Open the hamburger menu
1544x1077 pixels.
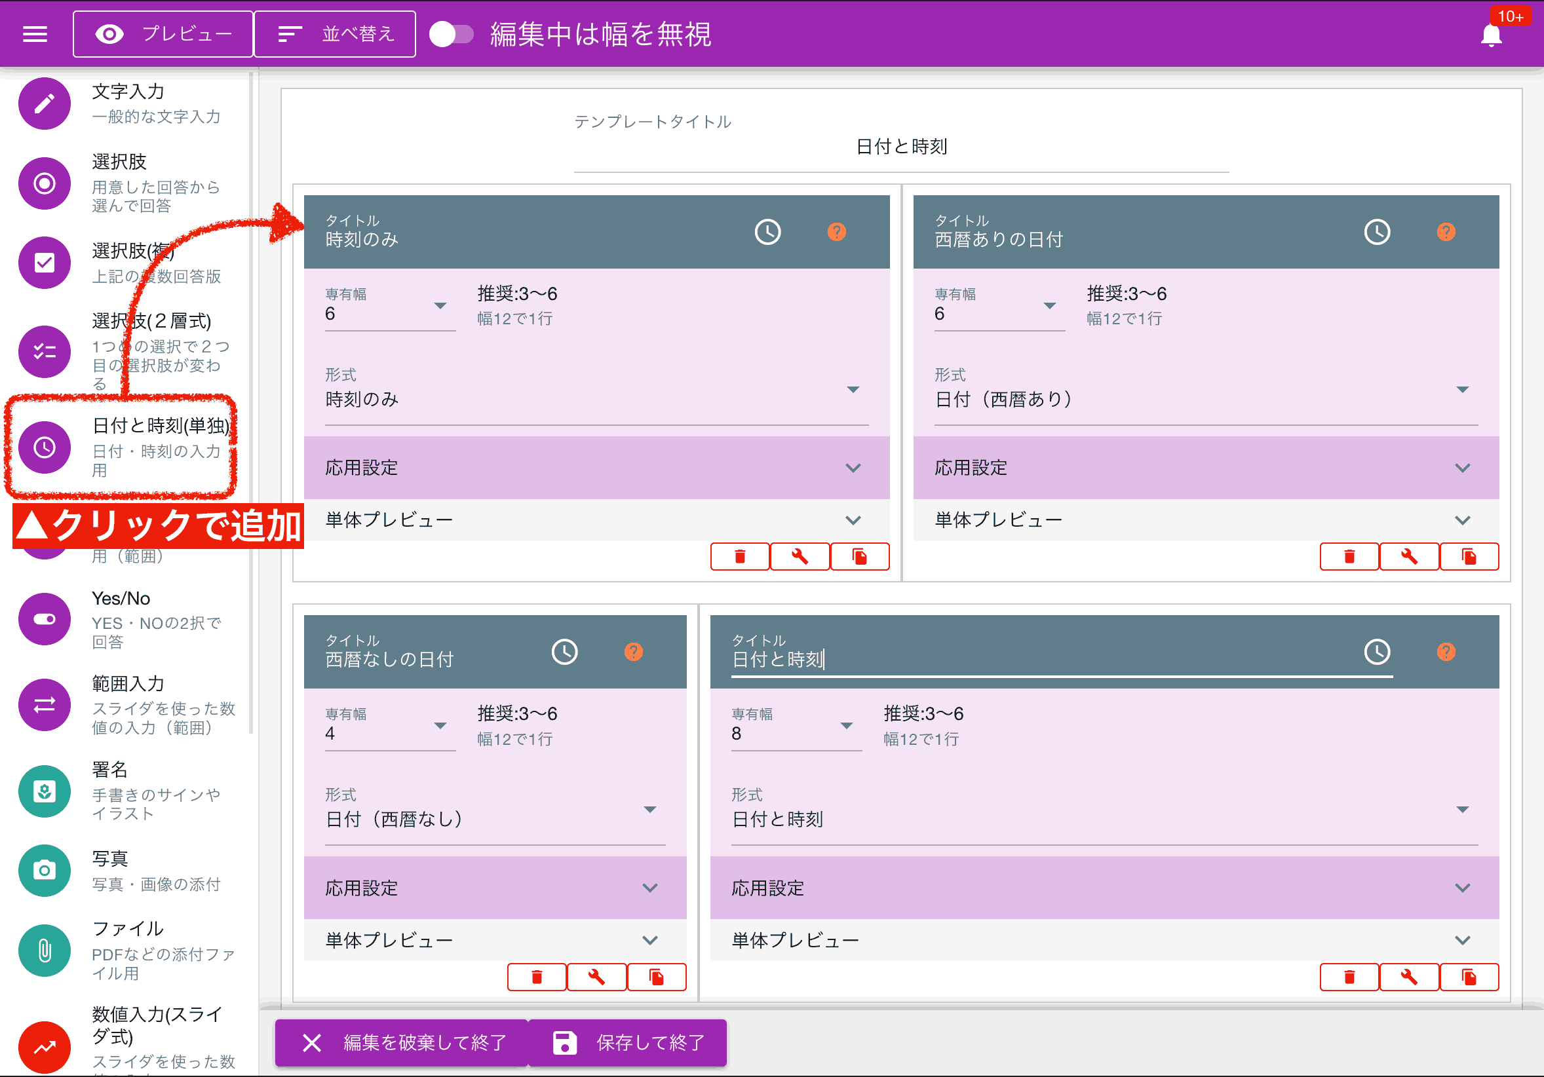coord(34,33)
